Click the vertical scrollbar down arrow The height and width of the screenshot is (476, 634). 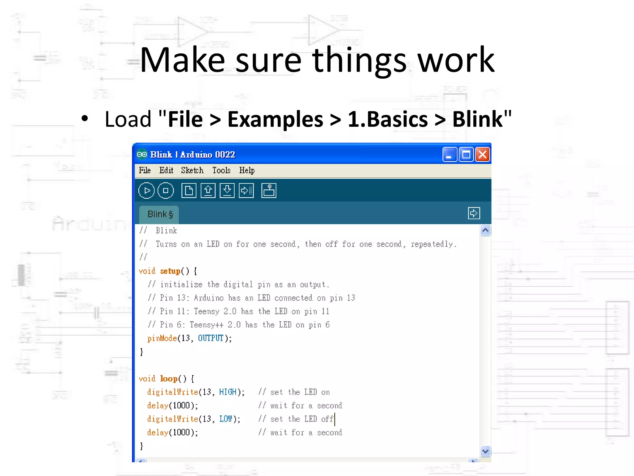485,451
